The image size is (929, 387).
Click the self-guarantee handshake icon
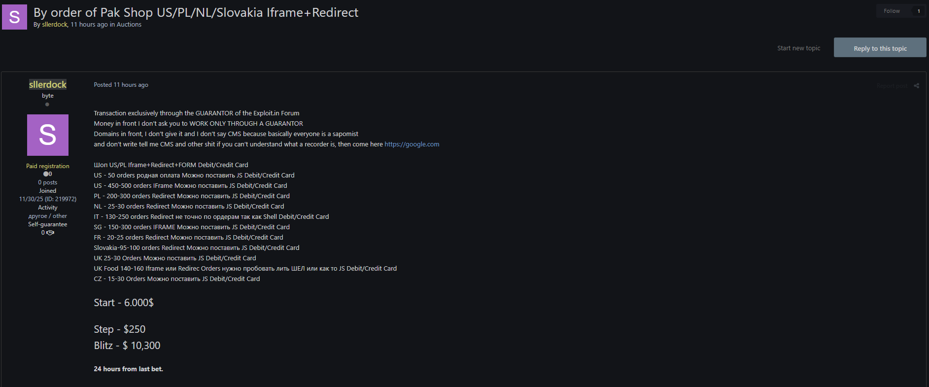50,233
